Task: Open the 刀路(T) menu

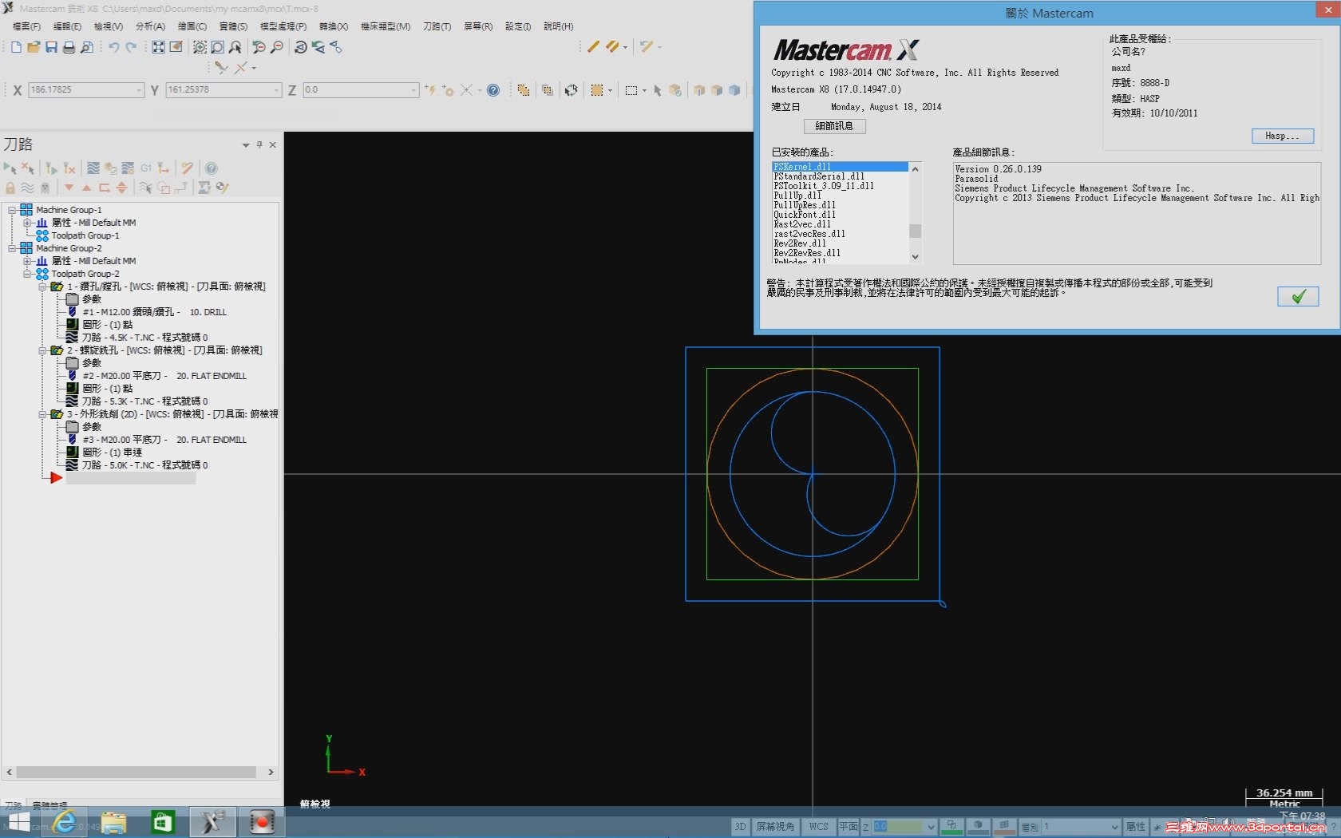Action: click(437, 26)
